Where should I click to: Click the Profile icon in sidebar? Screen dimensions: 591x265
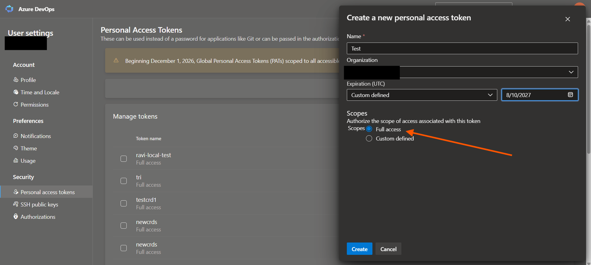click(x=16, y=80)
